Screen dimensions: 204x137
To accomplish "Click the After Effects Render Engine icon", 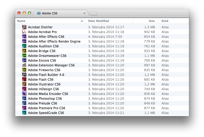I will 24,41.
